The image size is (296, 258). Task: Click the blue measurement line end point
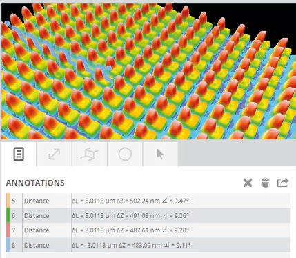[109, 68]
